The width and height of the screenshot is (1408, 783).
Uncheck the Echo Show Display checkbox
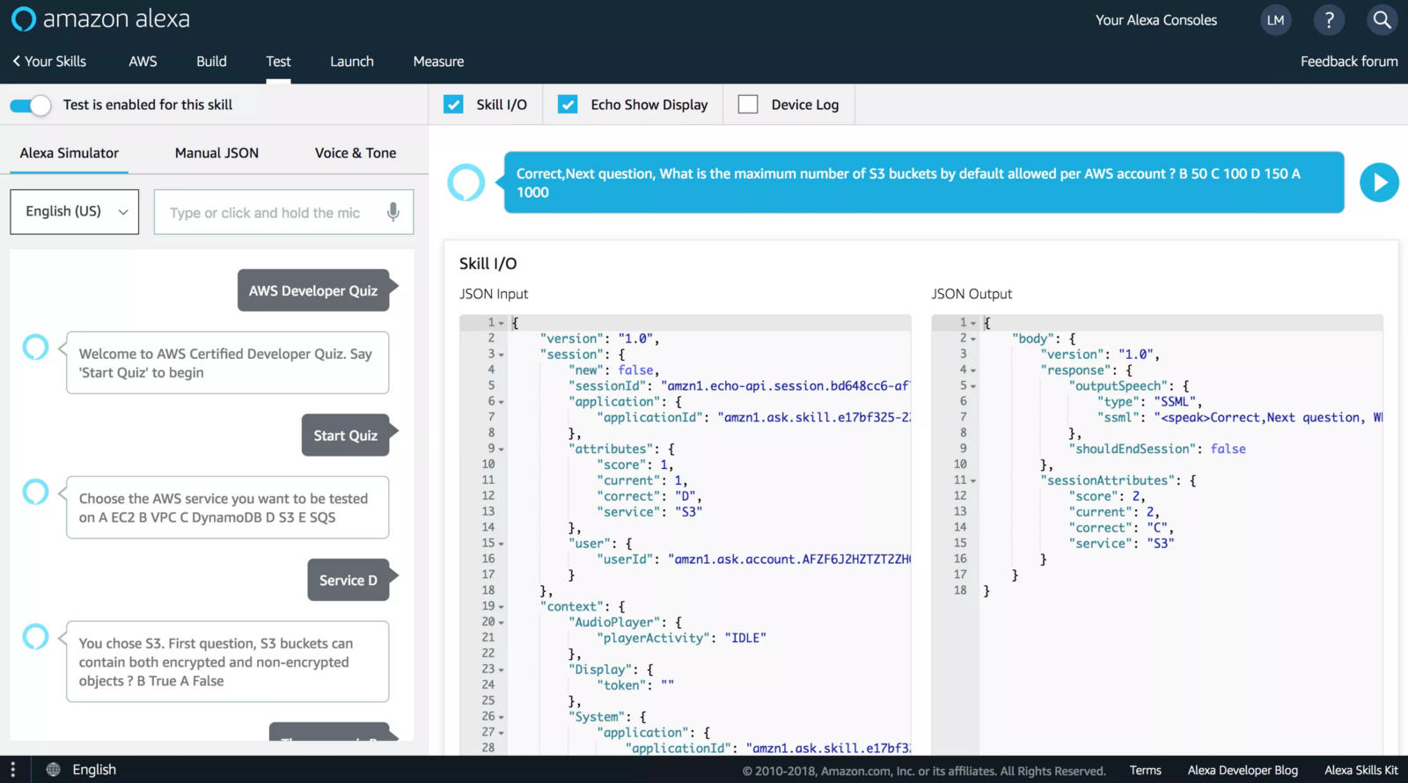[x=568, y=105]
